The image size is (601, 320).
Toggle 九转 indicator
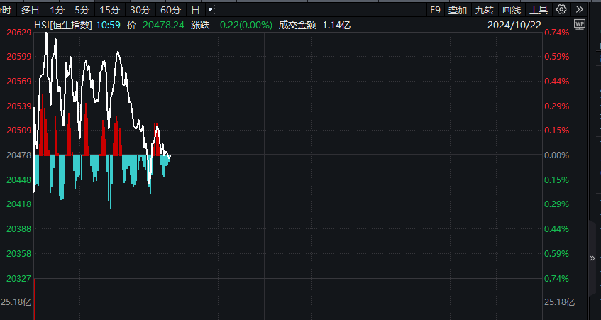pyautogui.click(x=485, y=10)
